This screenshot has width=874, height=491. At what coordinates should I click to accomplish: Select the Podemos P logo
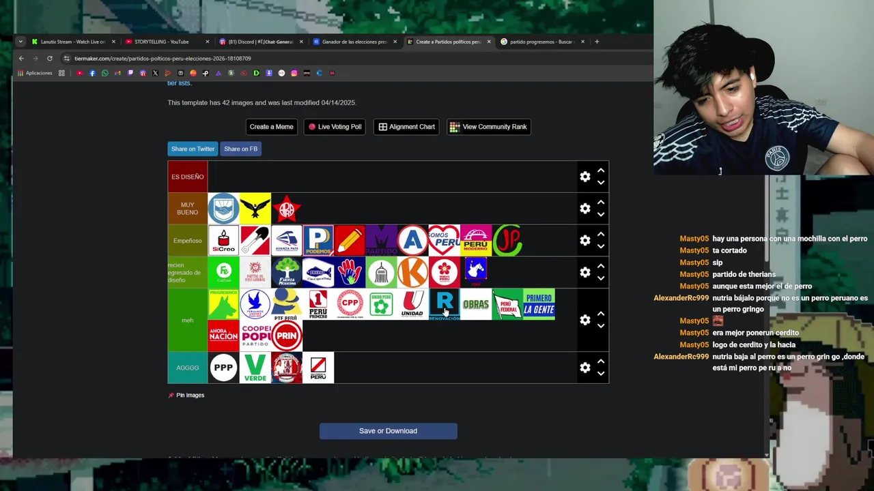pyautogui.click(x=318, y=240)
